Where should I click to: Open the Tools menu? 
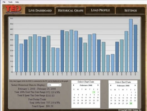pyautogui.click(x=10, y=2)
